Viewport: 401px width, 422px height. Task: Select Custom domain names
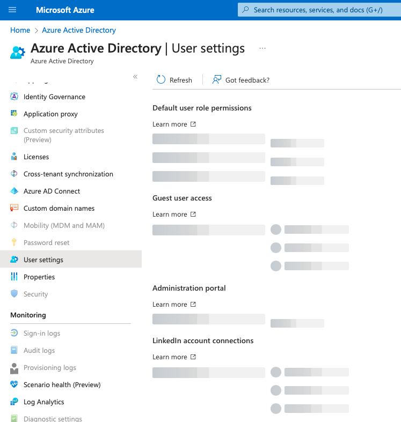tap(59, 208)
